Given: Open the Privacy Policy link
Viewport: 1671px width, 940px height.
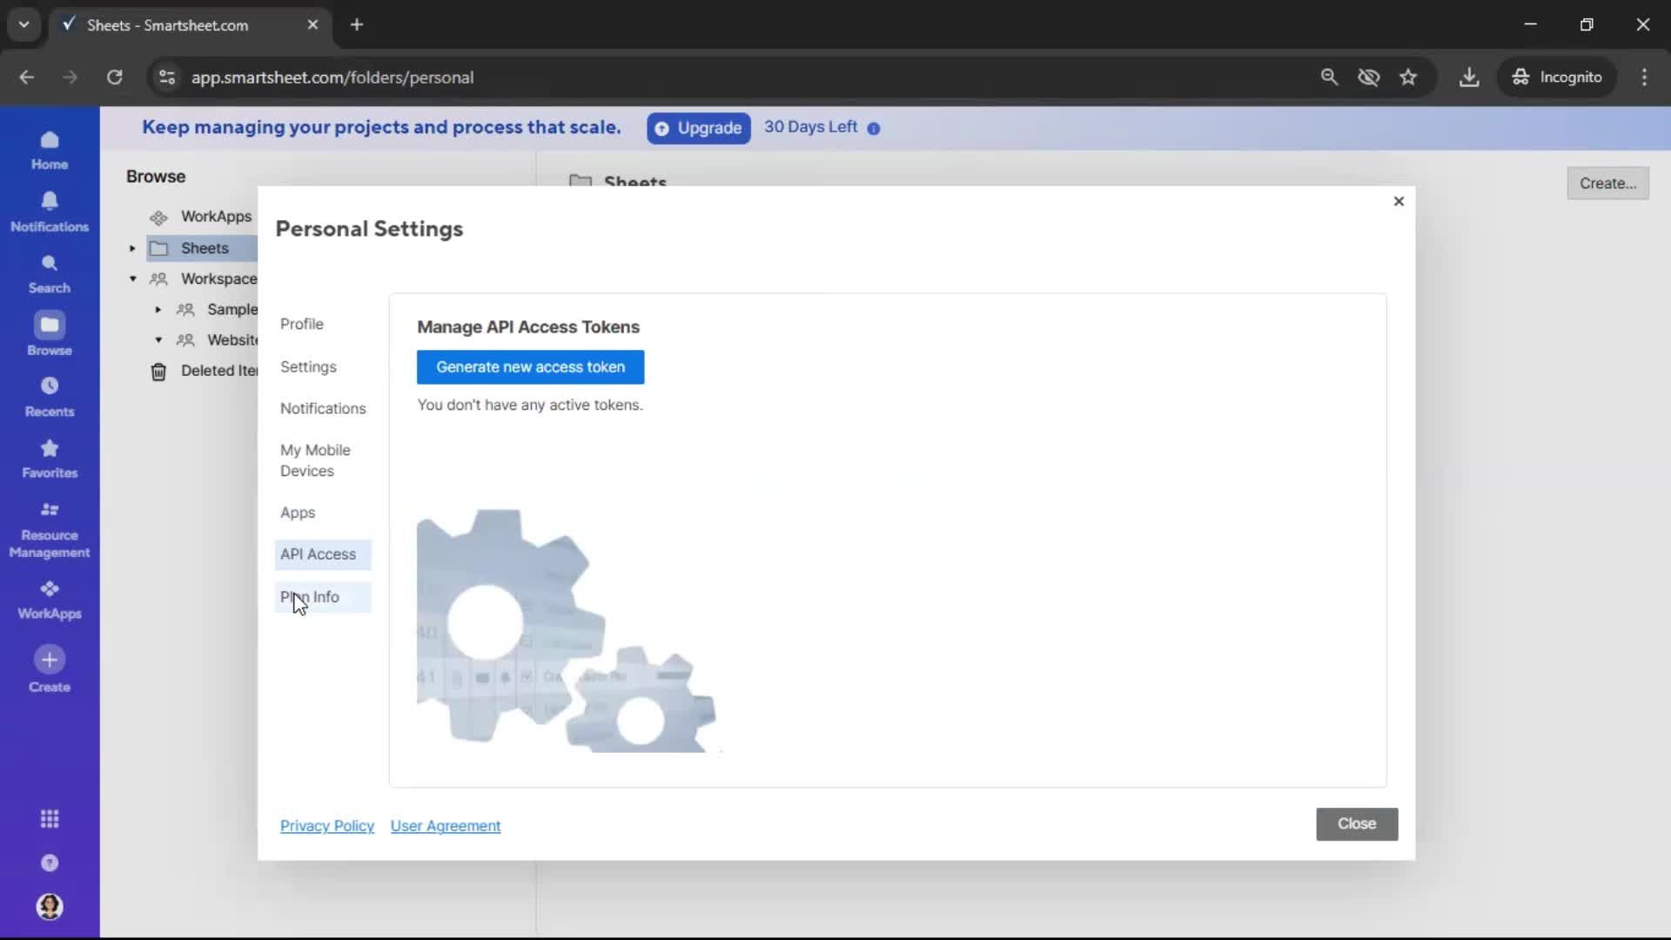Looking at the screenshot, I should (x=327, y=826).
